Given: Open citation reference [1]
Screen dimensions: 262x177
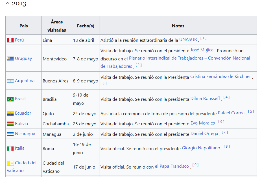Looking at the screenshot, I should [203, 38].
